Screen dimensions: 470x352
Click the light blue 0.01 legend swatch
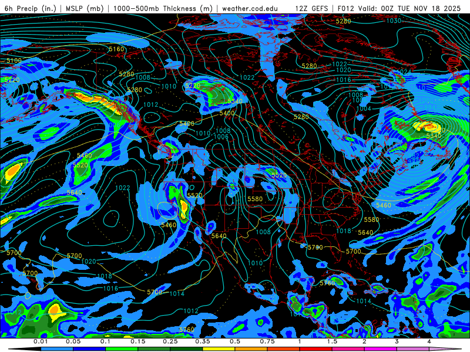tap(57, 349)
